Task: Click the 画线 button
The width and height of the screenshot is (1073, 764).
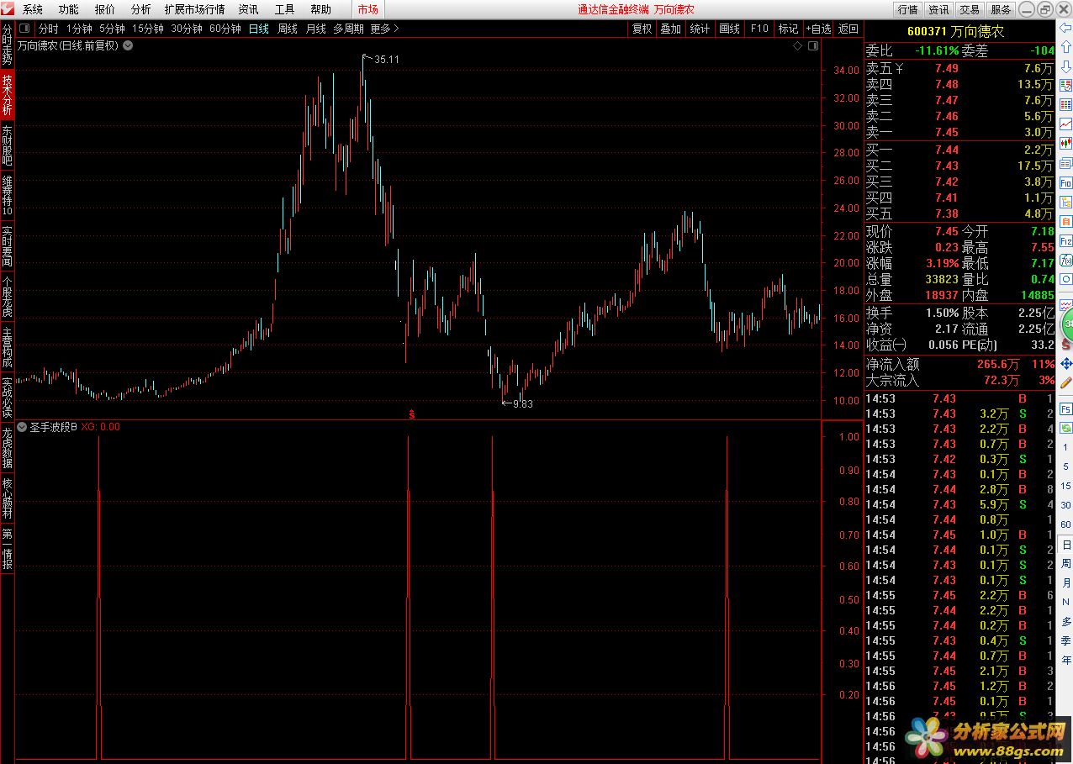Action: coord(729,29)
